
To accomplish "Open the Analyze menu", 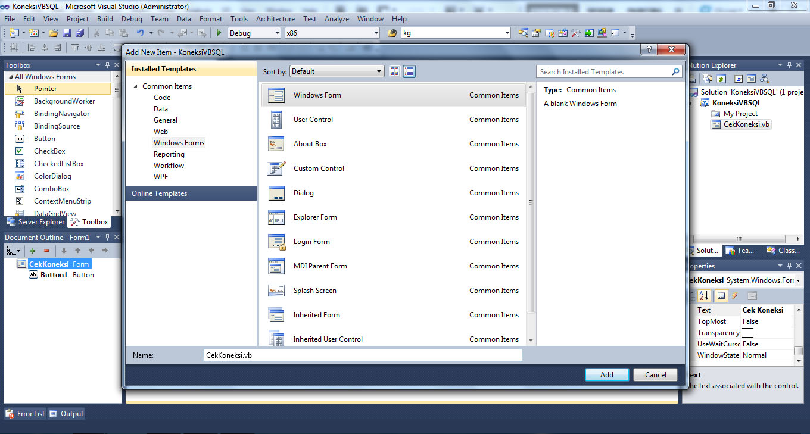I will coord(337,18).
